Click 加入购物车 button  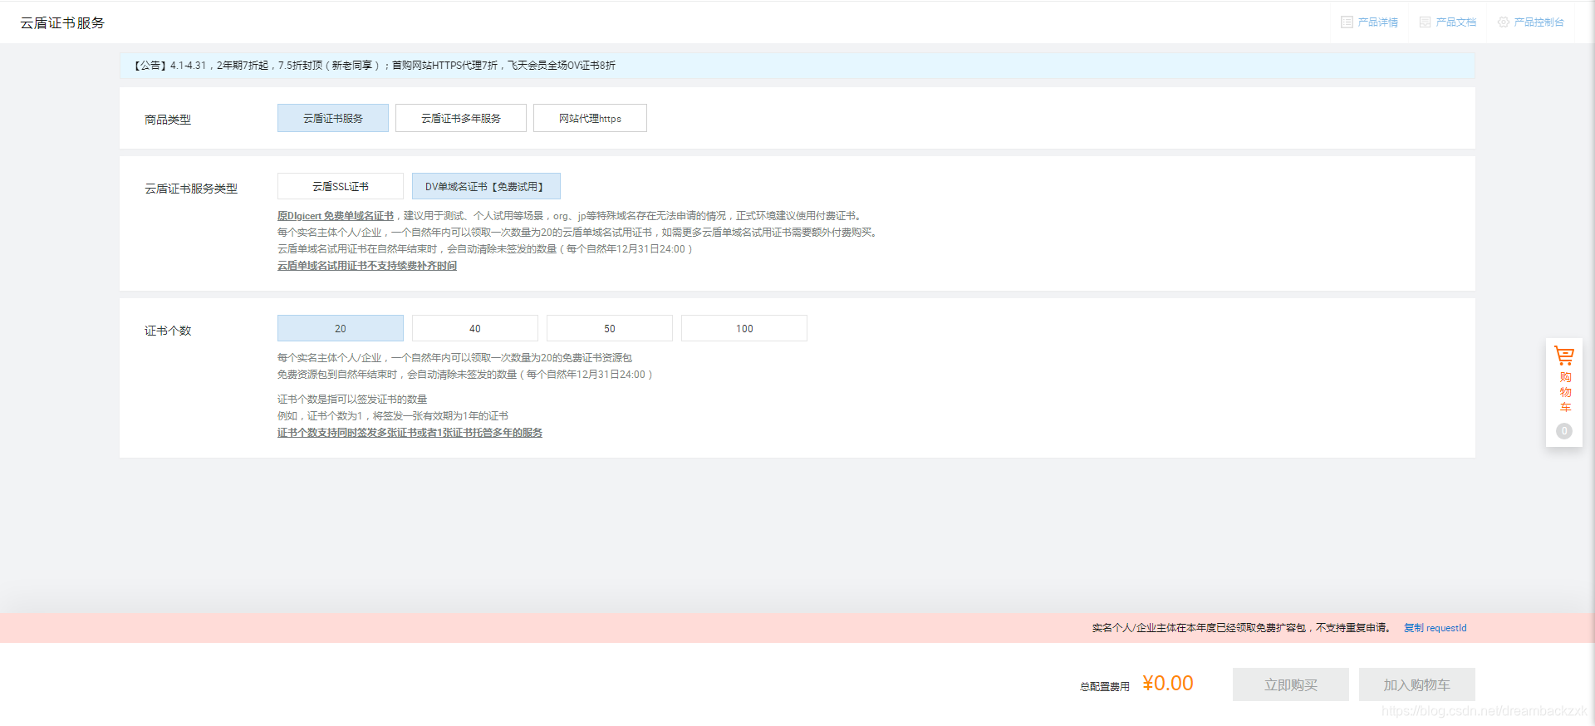click(1417, 684)
